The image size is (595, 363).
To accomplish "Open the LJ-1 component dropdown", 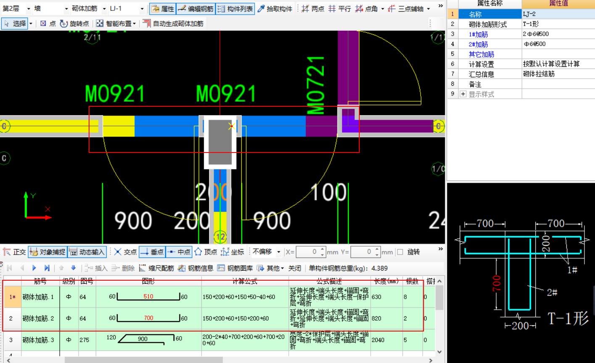I will tap(142, 9).
